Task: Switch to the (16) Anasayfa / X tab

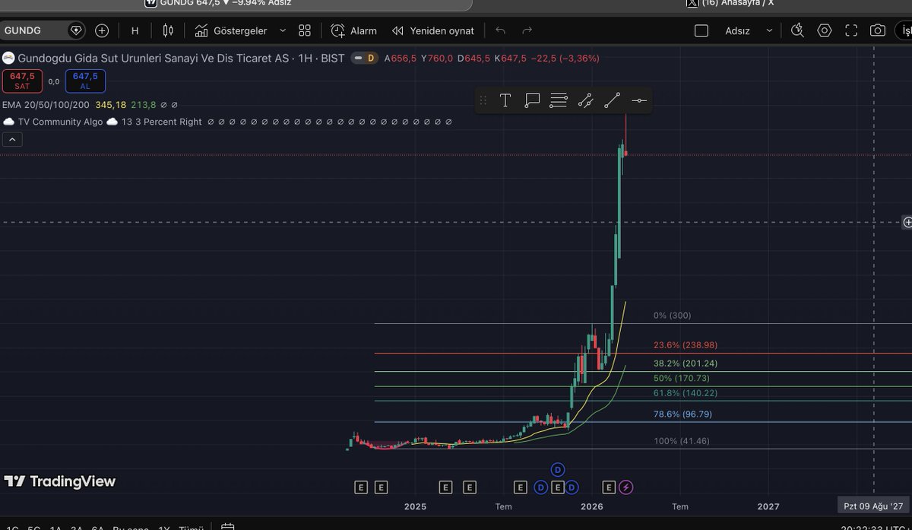Action: [730, 3]
